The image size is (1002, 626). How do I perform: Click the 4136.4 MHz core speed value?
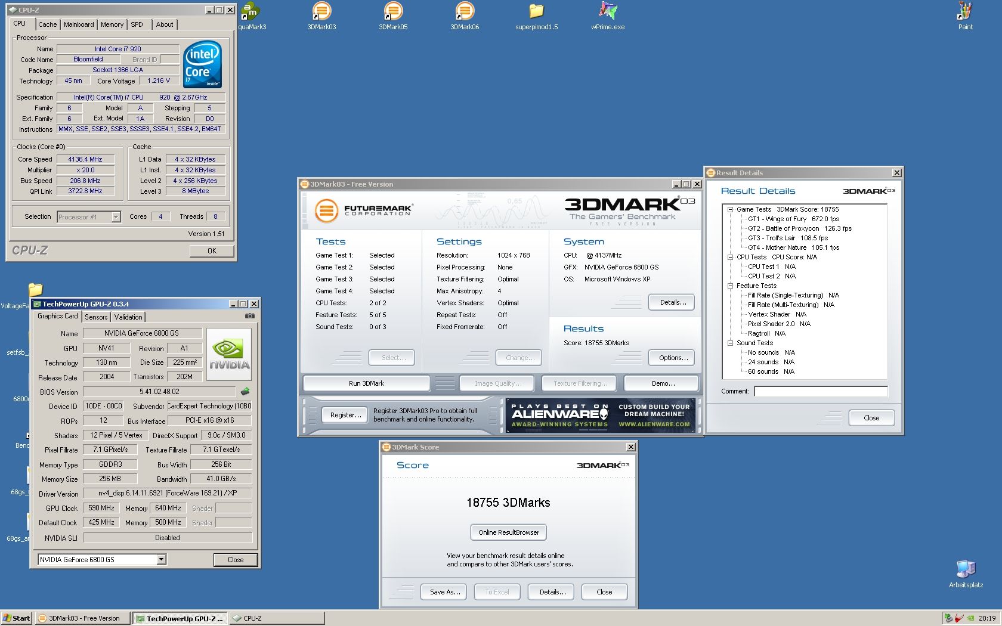point(85,159)
